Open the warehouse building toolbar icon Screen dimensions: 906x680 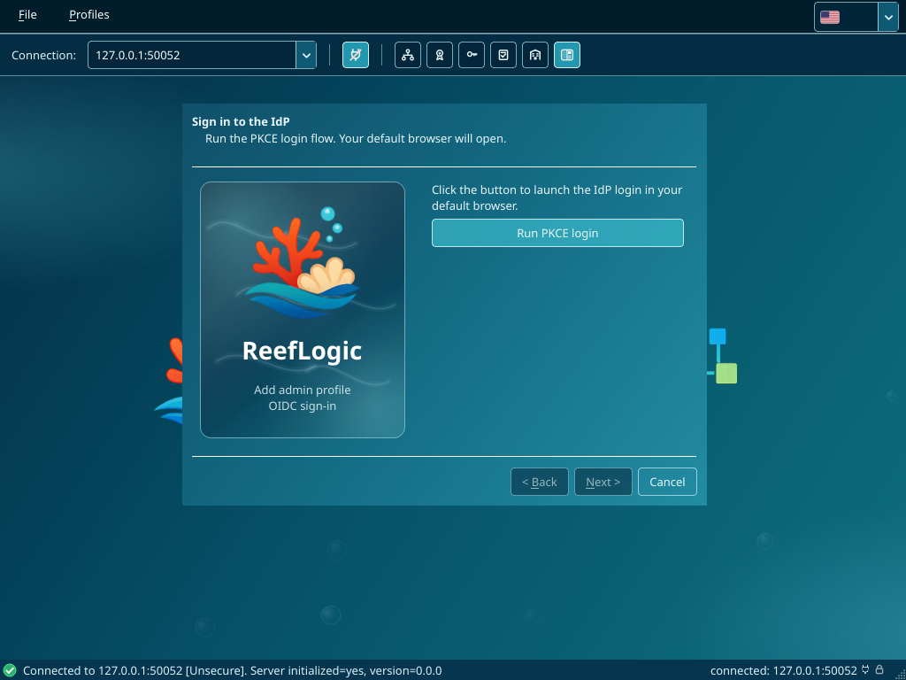pyautogui.click(x=535, y=55)
